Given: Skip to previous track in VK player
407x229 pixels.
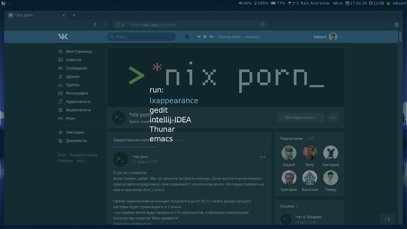Looking at the screenshot, I should [x=199, y=37].
